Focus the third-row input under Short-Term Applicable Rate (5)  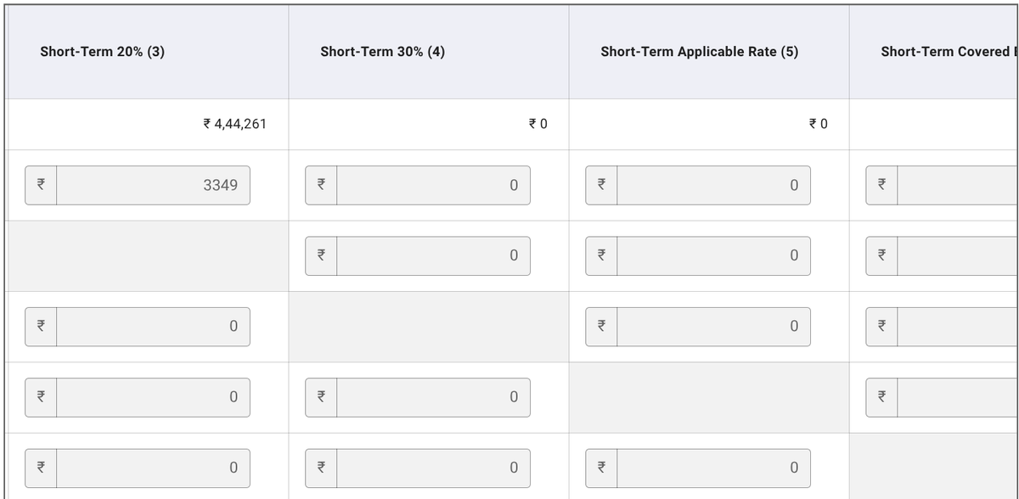click(714, 327)
